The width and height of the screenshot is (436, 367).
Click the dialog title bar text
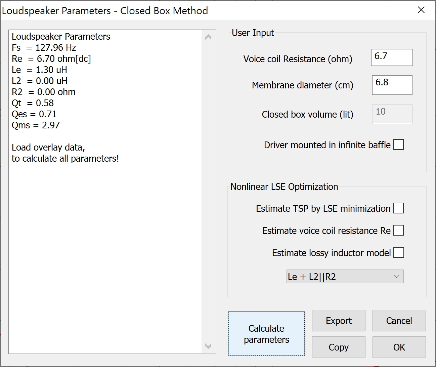pos(105,11)
